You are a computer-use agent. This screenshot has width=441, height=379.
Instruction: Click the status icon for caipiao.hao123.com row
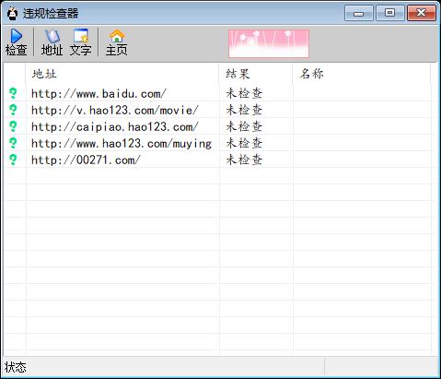click(x=13, y=126)
